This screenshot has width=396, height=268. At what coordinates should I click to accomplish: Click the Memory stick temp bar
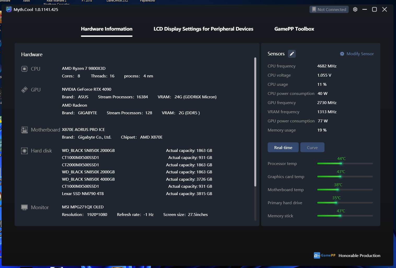[345, 216]
